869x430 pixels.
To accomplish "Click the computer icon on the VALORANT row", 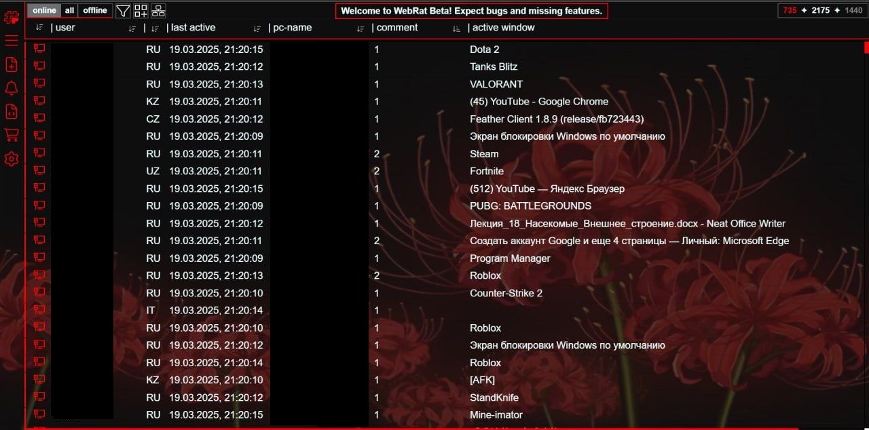I will click(39, 84).
